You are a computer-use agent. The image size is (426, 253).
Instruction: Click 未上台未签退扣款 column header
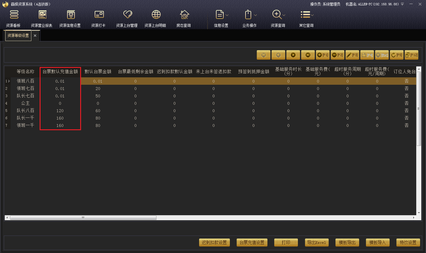tap(214, 71)
